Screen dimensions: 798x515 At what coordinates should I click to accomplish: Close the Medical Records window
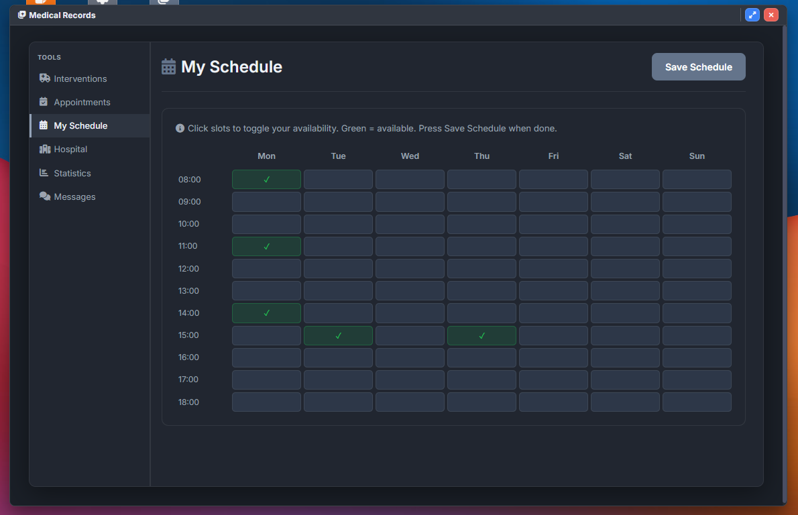click(x=771, y=15)
